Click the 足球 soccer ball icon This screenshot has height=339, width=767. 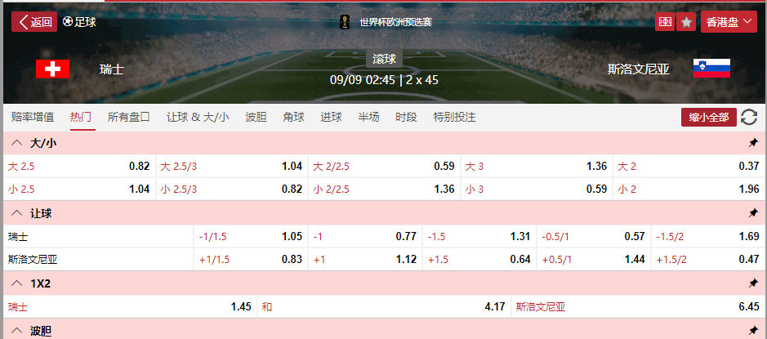tap(68, 22)
